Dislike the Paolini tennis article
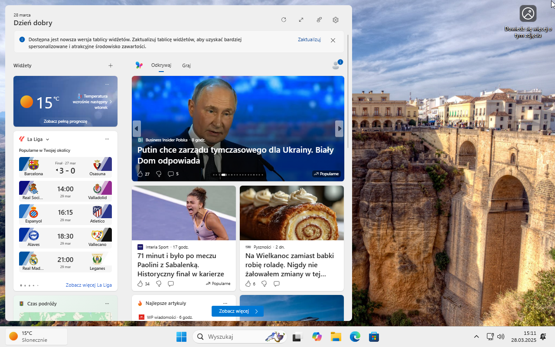 pyautogui.click(x=159, y=284)
